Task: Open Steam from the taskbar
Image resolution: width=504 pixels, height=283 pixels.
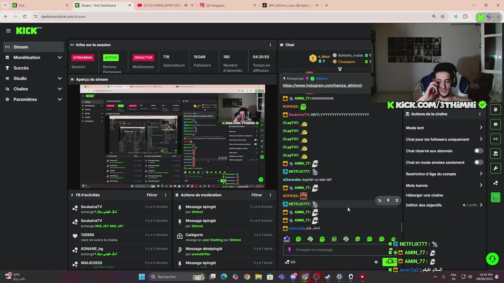Action: pyautogui.click(x=328, y=277)
